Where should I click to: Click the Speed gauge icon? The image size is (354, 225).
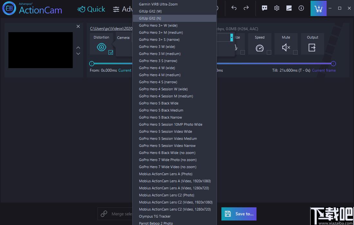pos(260,48)
